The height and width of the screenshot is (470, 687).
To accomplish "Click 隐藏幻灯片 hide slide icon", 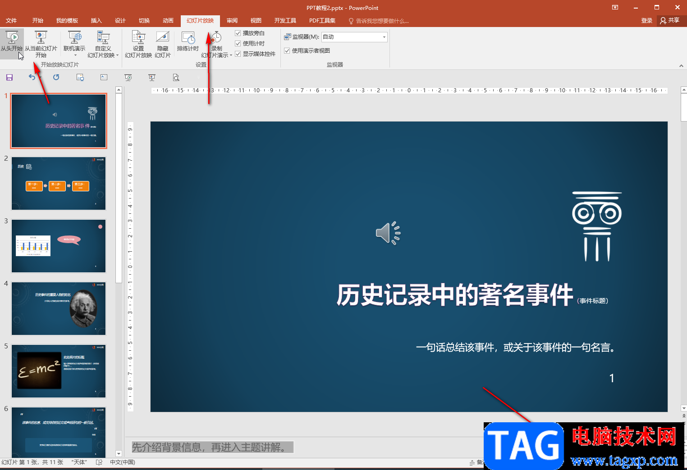I will tap(163, 37).
